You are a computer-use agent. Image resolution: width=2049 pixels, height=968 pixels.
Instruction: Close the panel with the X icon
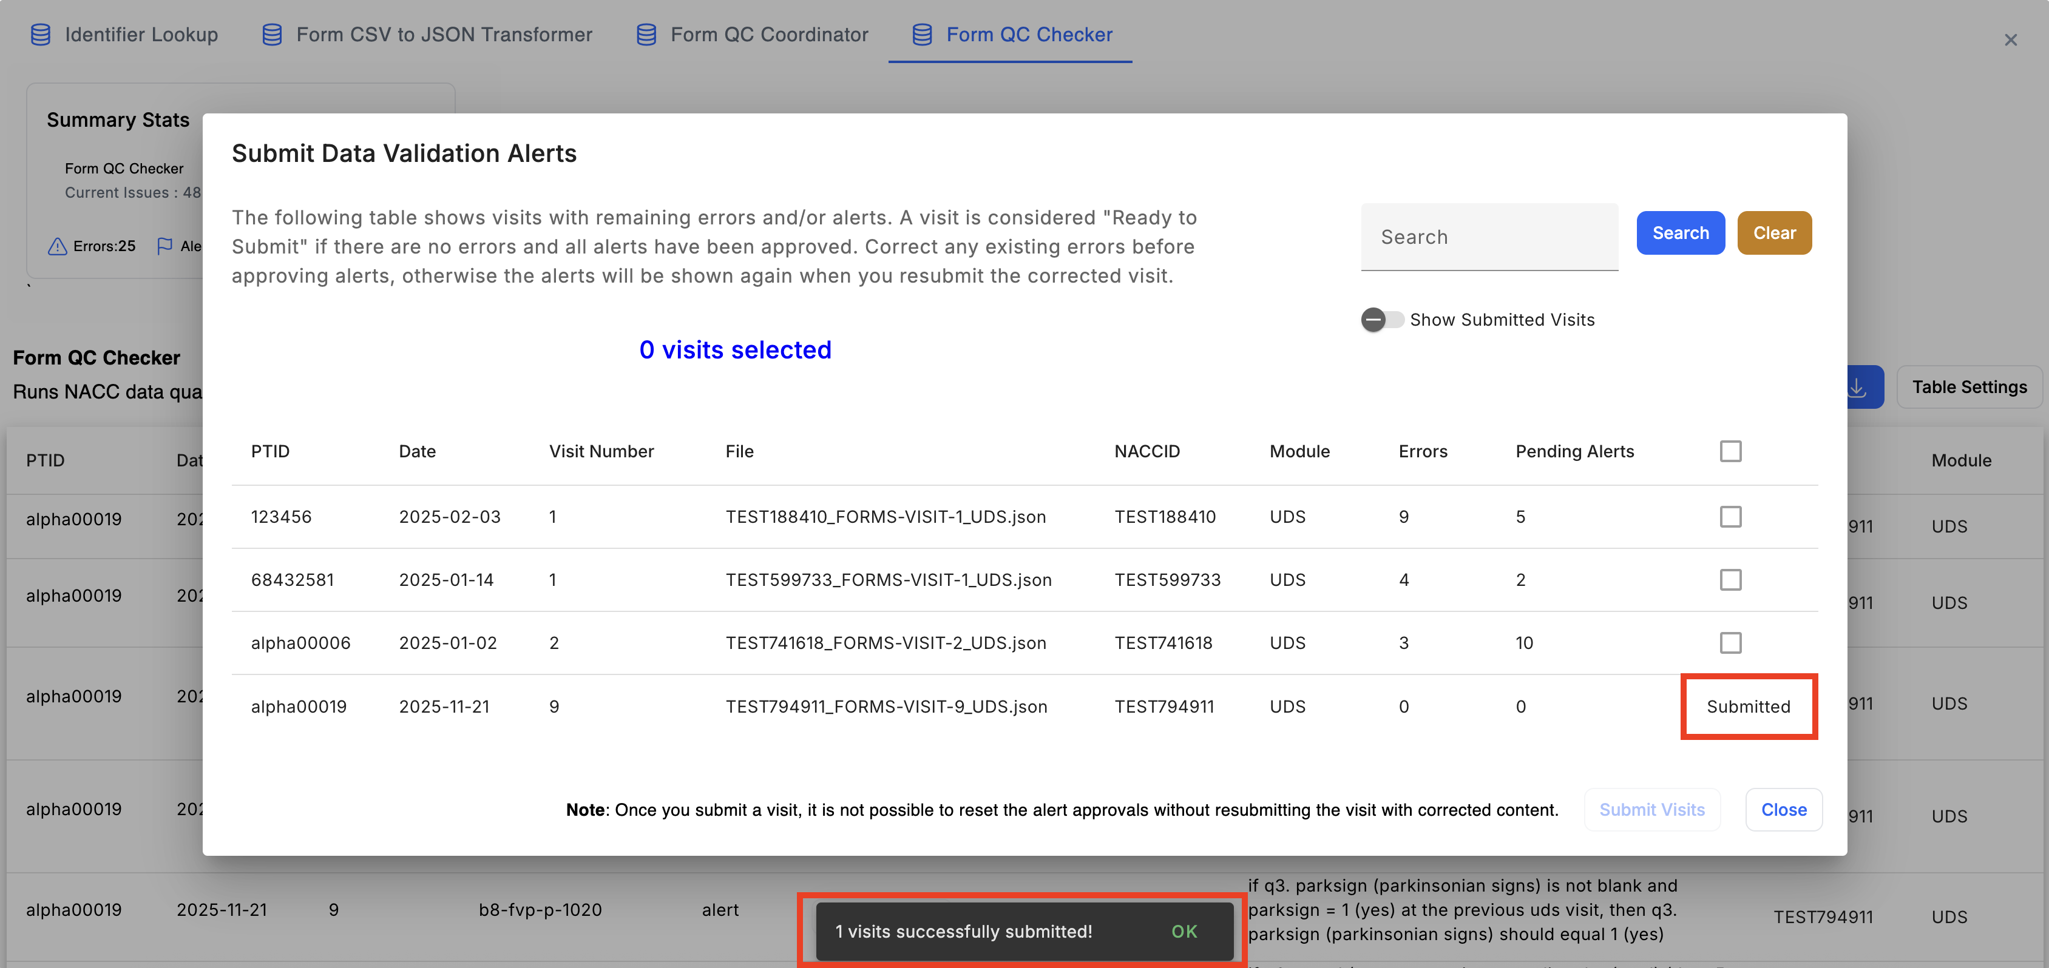click(2010, 40)
